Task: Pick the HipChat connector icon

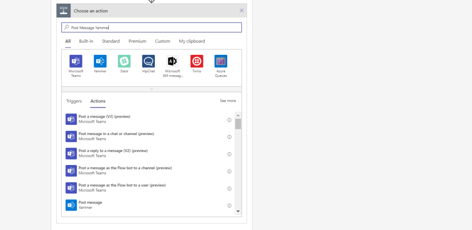Action: pos(148,61)
